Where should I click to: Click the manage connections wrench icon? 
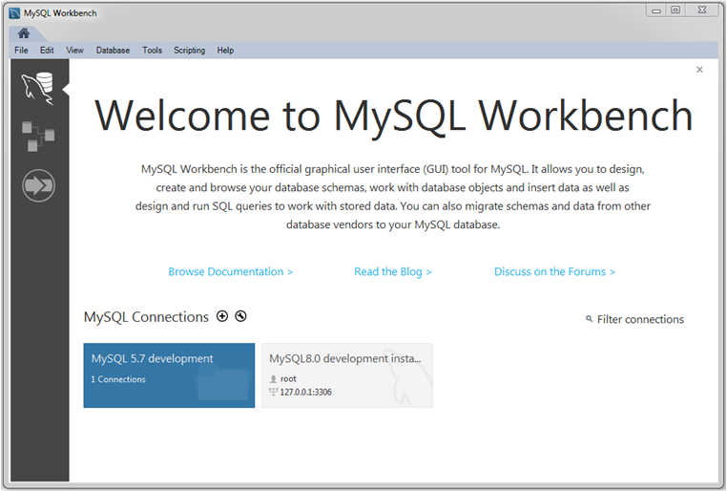240,317
